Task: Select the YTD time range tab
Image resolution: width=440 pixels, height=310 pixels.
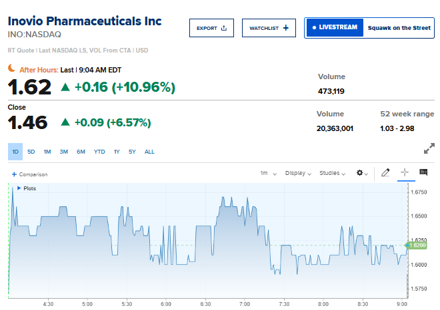Action: point(99,152)
